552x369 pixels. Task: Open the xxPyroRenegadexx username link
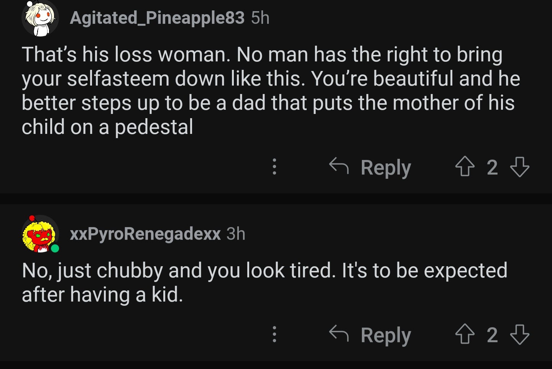click(x=145, y=234)
